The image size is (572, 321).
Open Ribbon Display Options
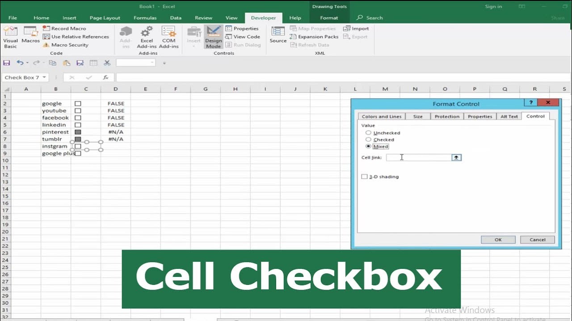click(x=522, y=6)
